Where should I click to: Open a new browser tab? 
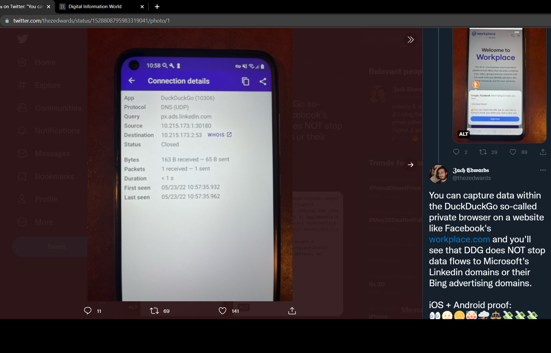point(157,7)
